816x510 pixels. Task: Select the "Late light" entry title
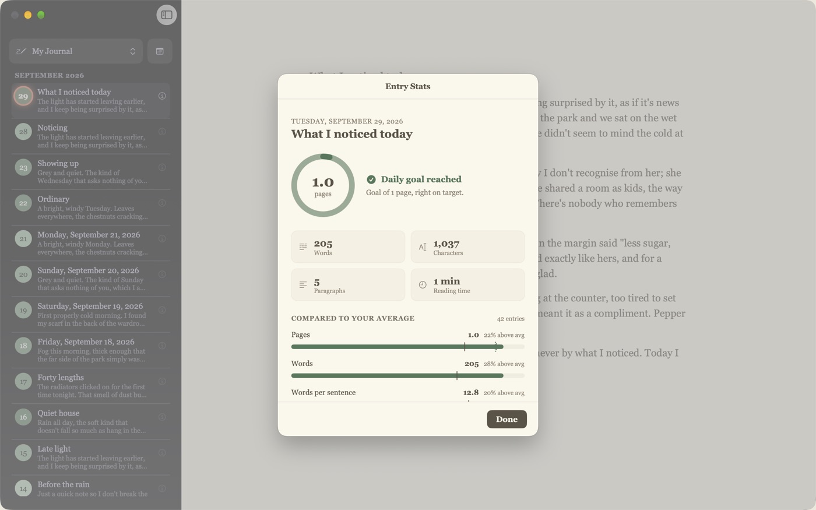click(x=54, y=449)
